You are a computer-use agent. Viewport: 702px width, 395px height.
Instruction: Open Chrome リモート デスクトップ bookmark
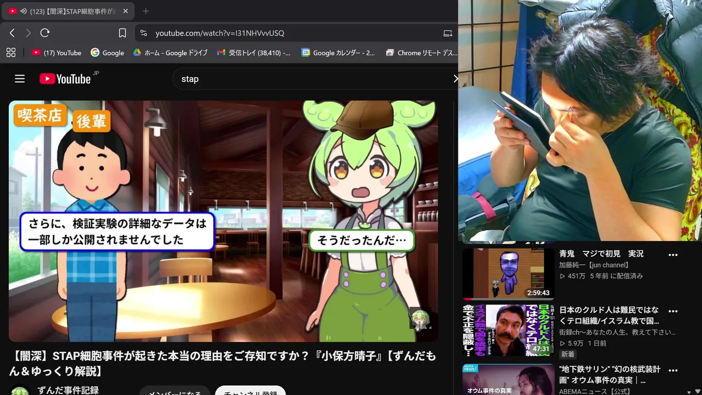(x=421, y=53)
